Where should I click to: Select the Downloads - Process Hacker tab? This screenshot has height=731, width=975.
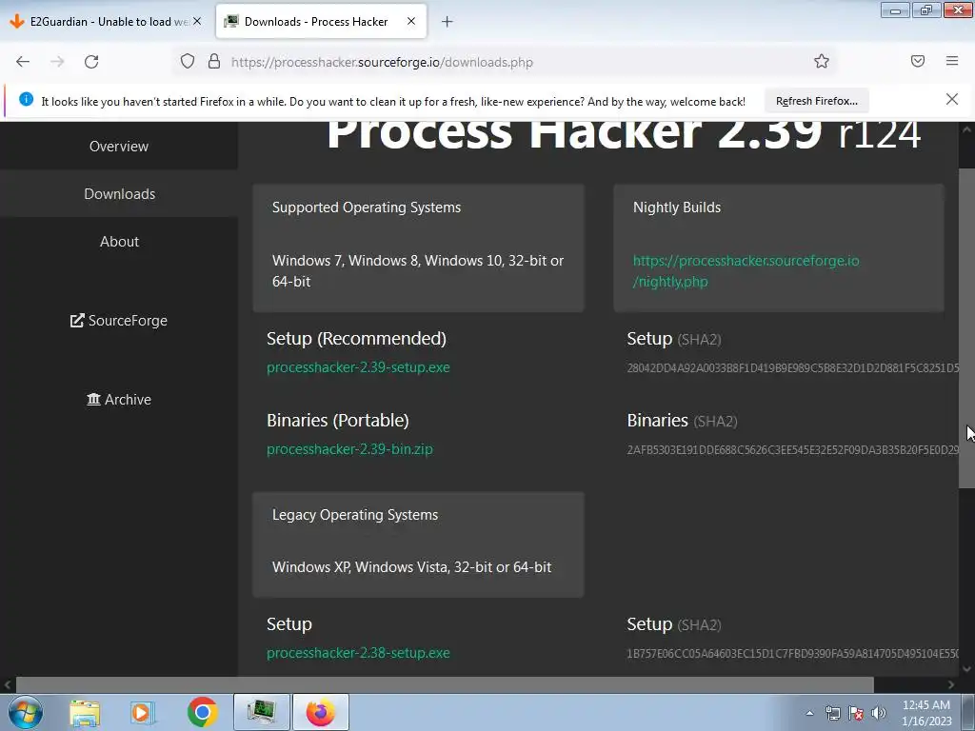322,22
